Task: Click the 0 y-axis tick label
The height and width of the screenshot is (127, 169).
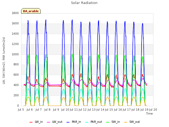Action: coord(18,106)
